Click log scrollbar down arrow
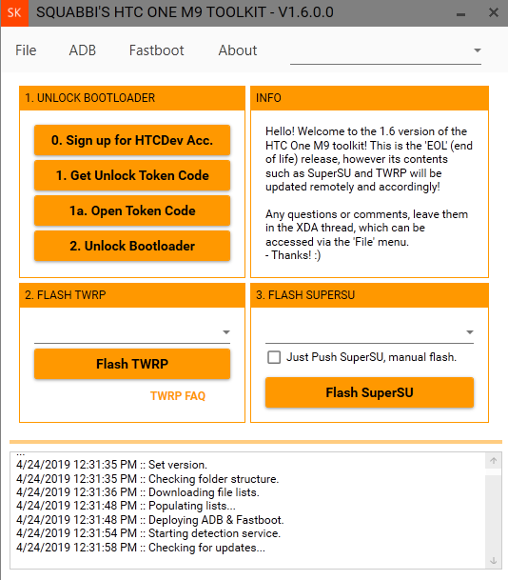Viewport: 508px width, 580px height. tap(493, 560)
